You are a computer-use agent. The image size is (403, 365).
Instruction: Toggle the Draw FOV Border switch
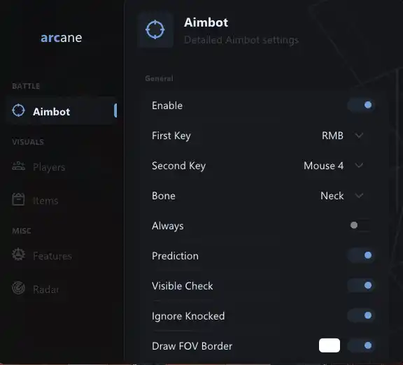(361, 345)
